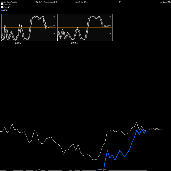Click the Daily Stochastics title text
The width and height of the screenshot is (171, 171).
(9, 2)
